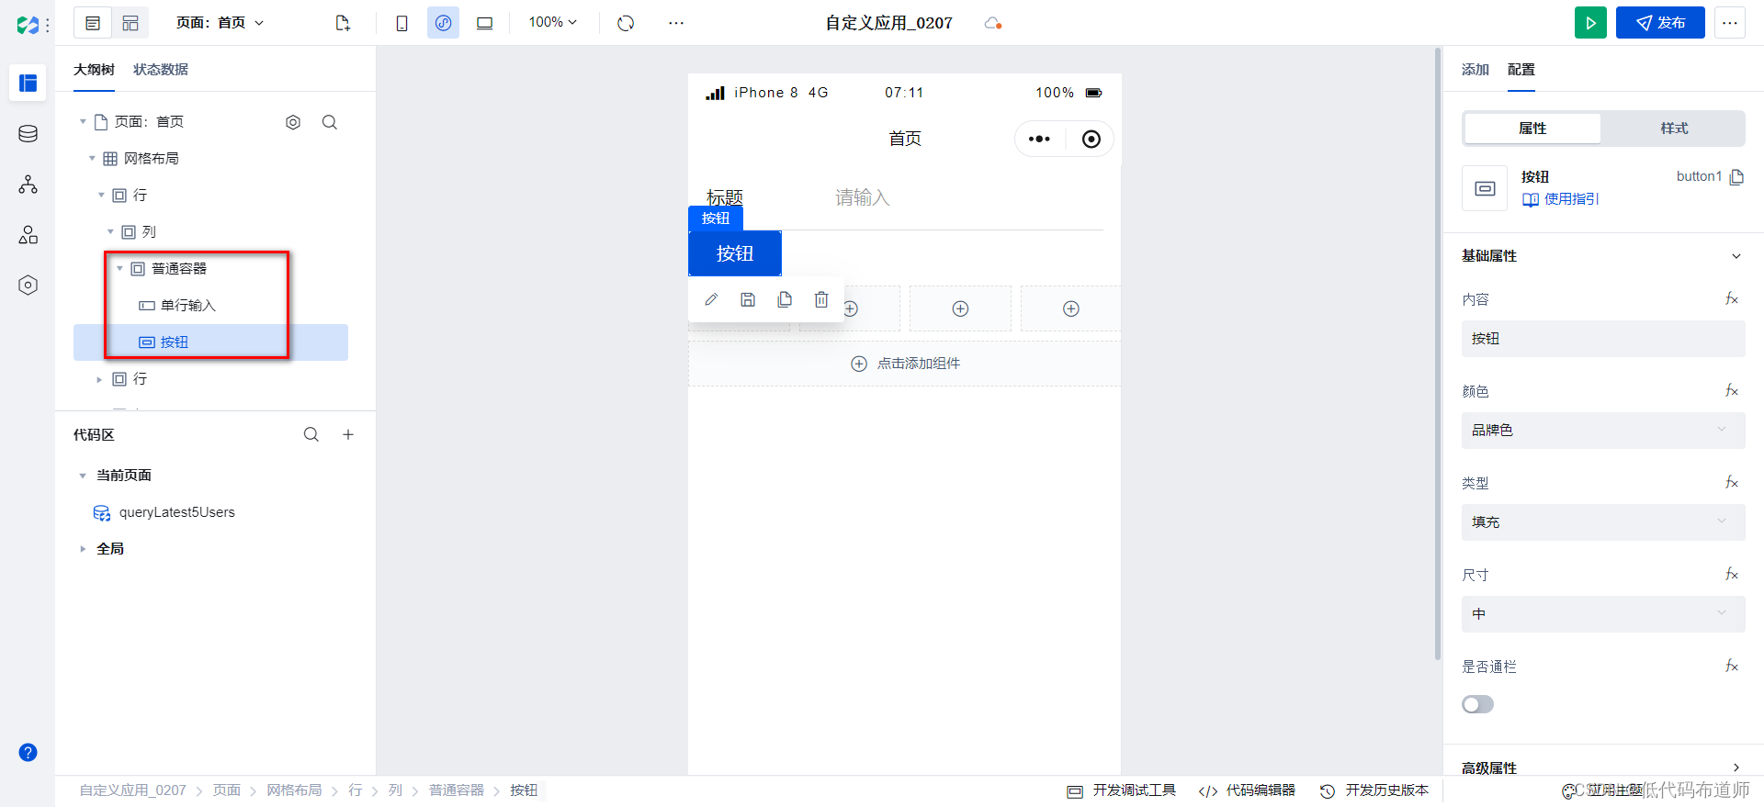Collapse the 网格布局 tree node
The width and height of the screenshot is (1764, 807).
tap(92, 159)
